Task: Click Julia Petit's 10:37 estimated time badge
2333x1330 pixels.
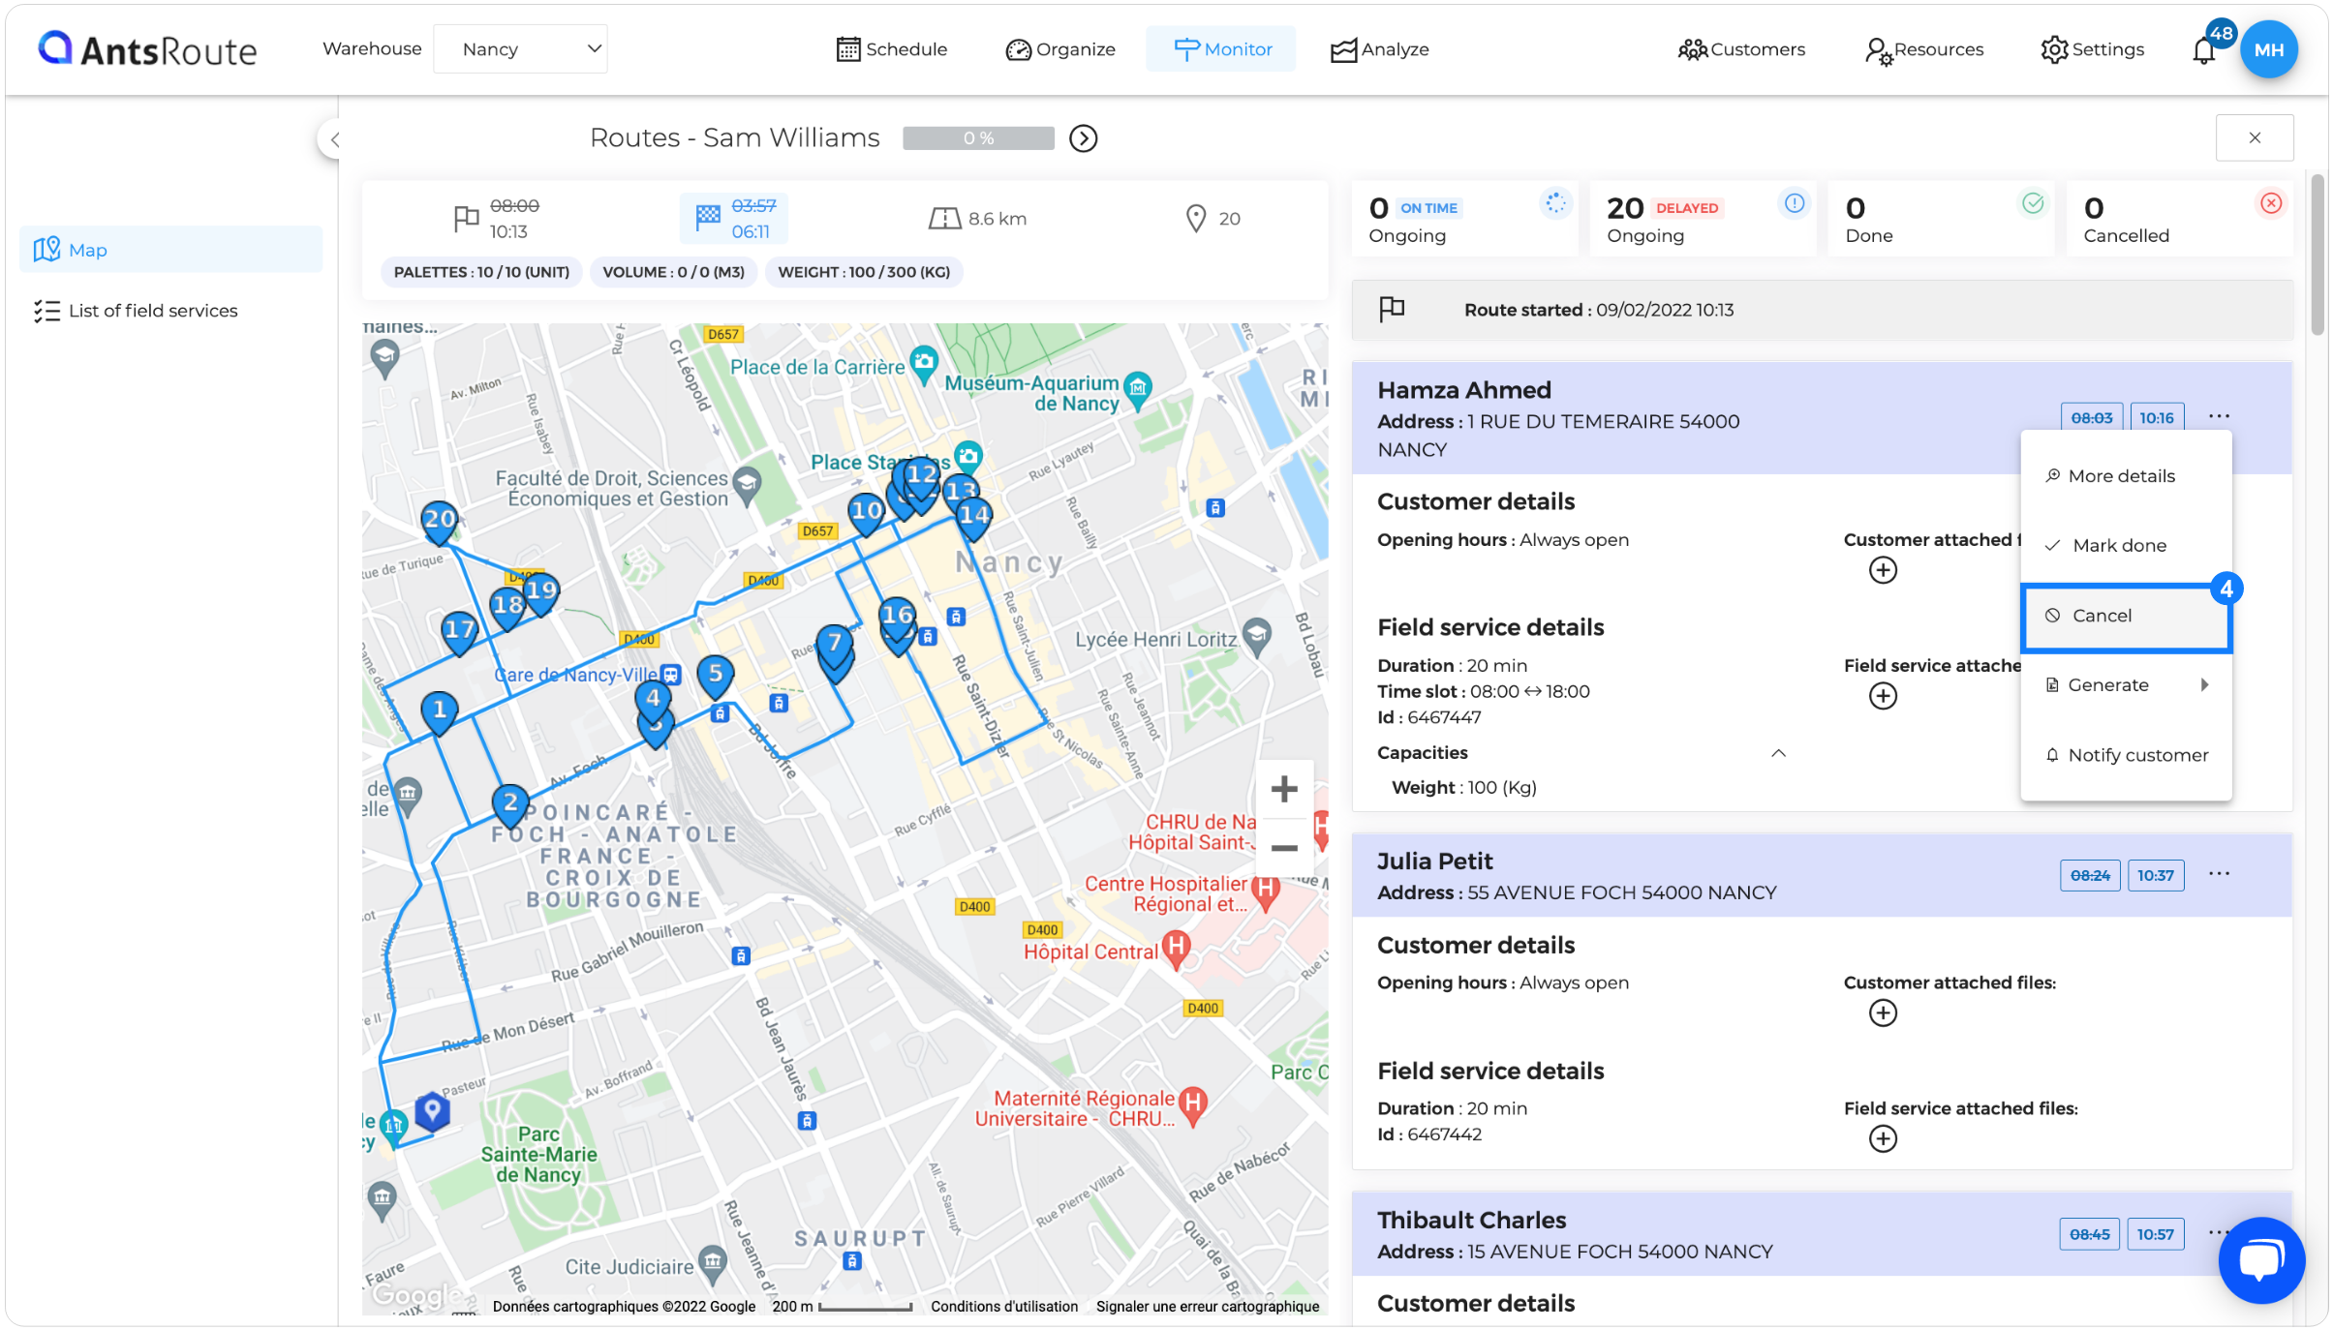Action: [x=2155, y=875]
